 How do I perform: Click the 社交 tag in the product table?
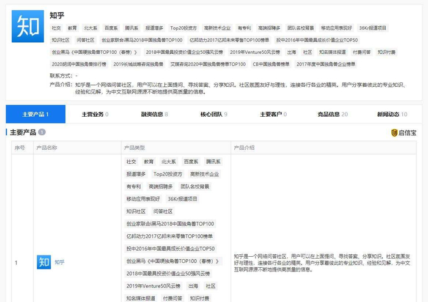[x=131, y=161]
